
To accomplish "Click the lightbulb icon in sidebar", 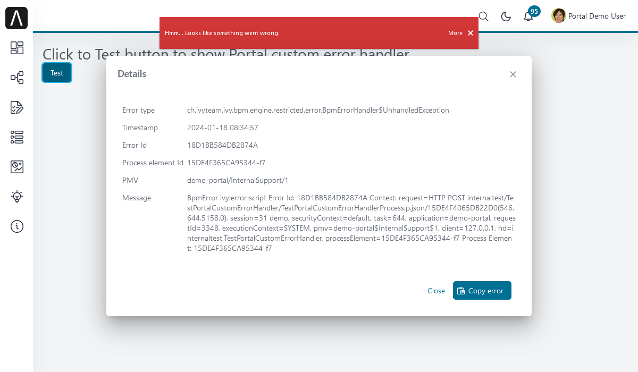I will 17,197.
